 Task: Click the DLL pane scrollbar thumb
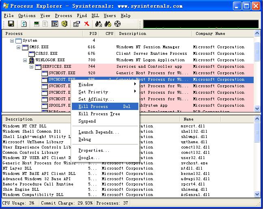[257, 132]
